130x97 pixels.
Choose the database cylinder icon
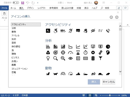click(93, 58)
